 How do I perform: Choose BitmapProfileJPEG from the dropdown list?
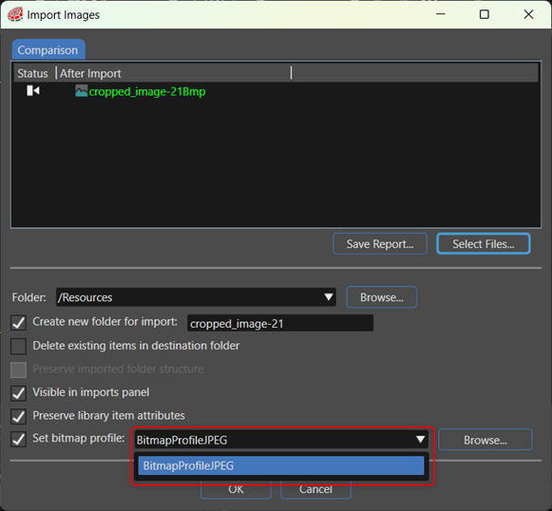click(x=281, y=465)
